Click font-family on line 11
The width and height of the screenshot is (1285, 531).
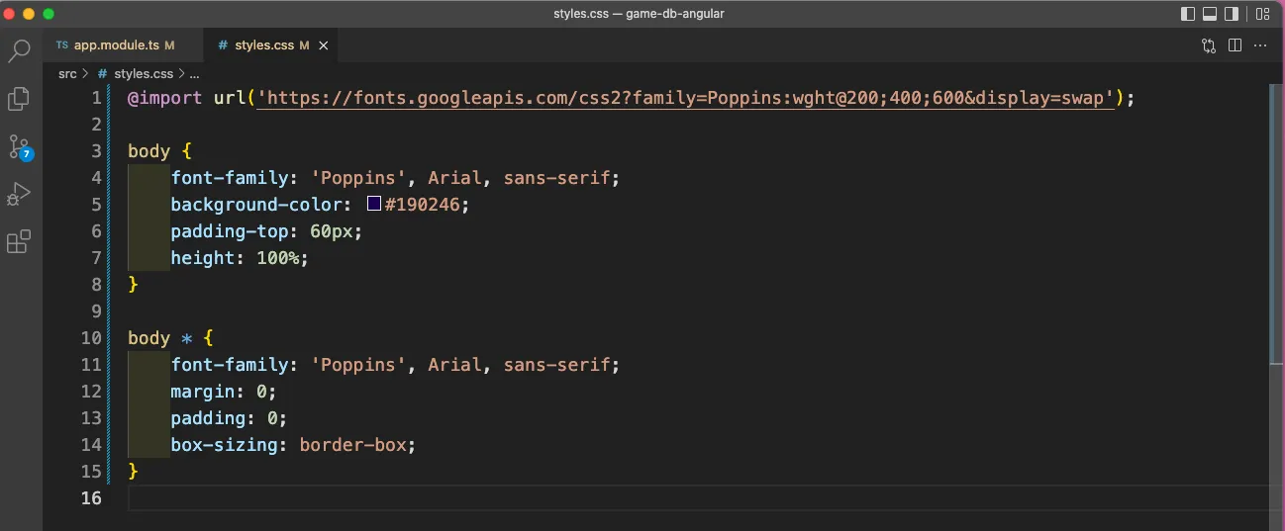tap(230, 365)
